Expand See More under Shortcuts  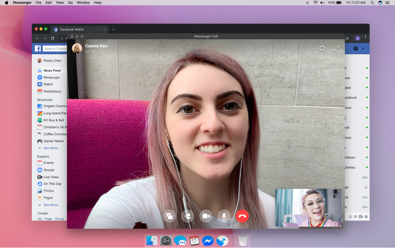click(x=52, y=148)
